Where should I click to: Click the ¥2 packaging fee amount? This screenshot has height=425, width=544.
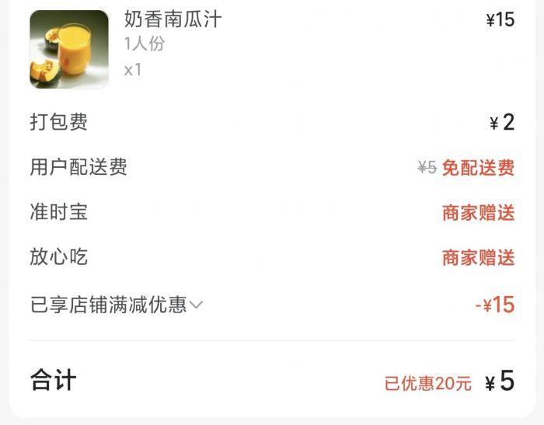pyautogui.click(x=502, y=123)
